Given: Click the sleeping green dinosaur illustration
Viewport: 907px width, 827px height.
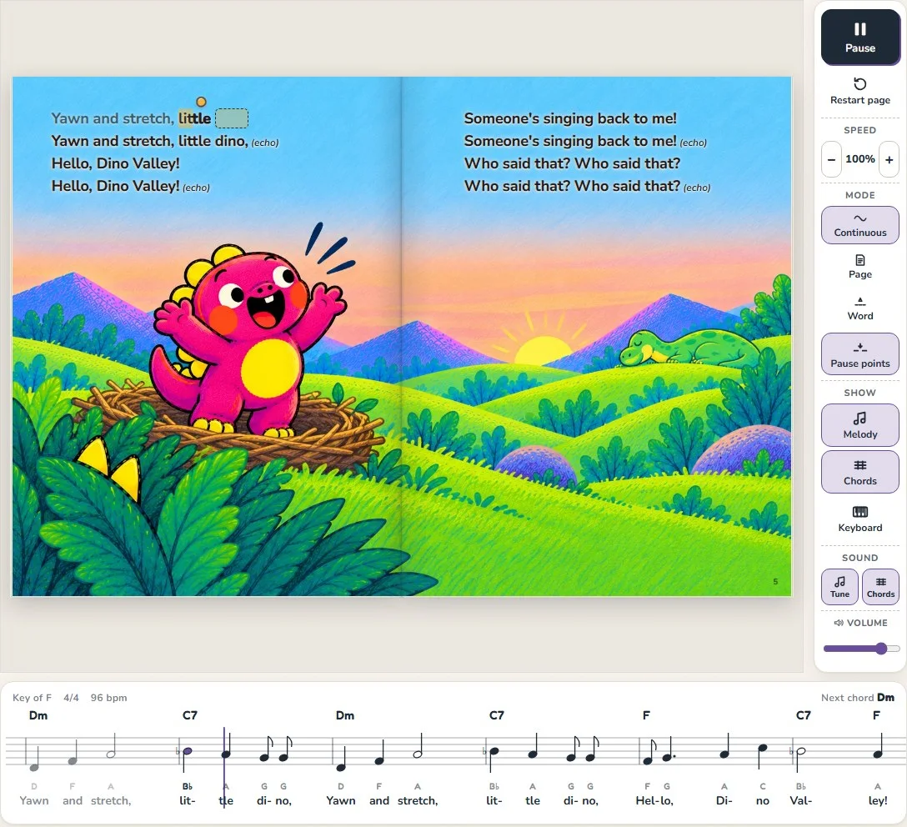Looking at the screenshot, I should tap(691, 348).
